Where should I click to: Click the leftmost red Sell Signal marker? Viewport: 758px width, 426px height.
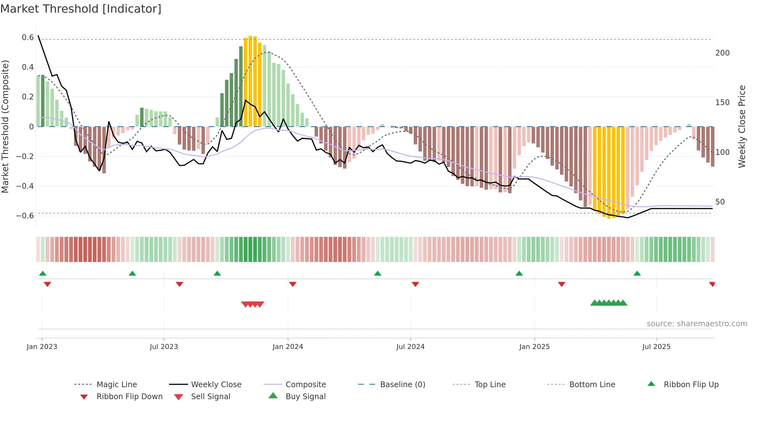point(245,304)
